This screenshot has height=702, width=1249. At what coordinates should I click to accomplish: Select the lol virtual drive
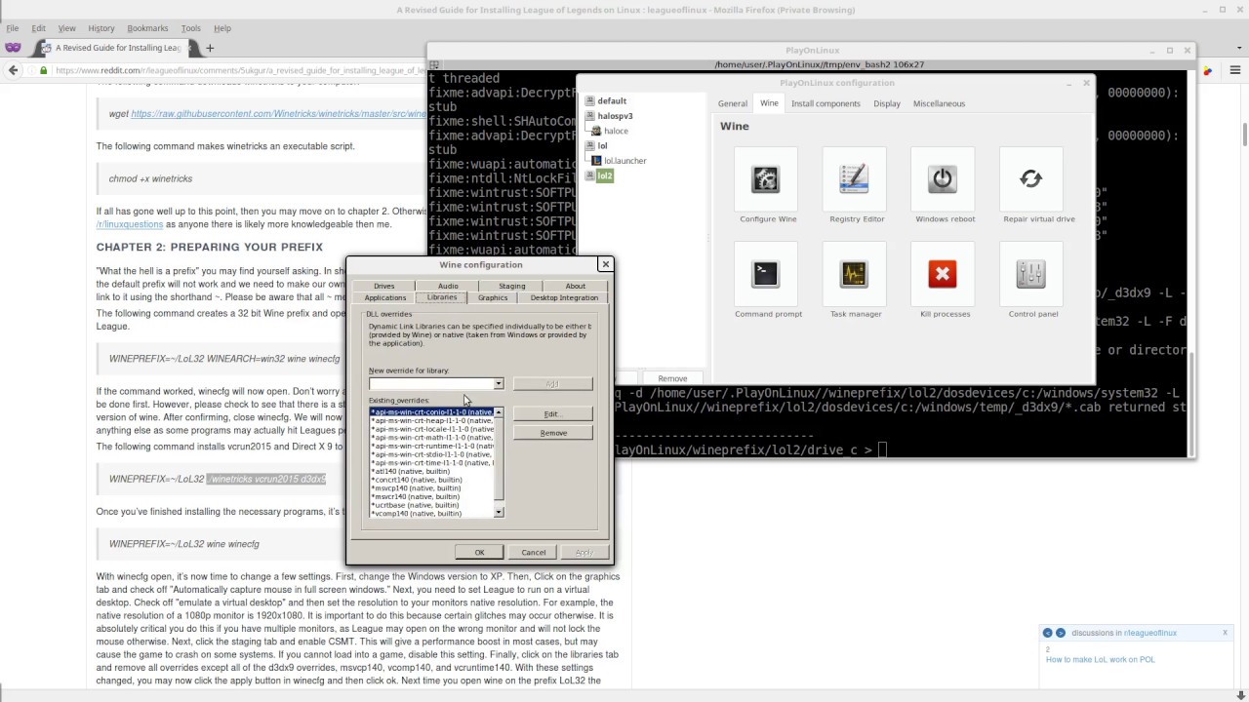602,146
